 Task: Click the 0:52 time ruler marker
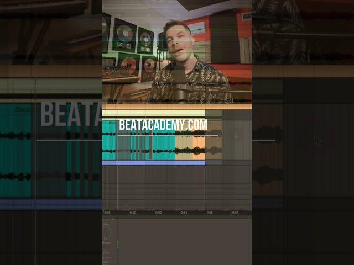(158, 212)
